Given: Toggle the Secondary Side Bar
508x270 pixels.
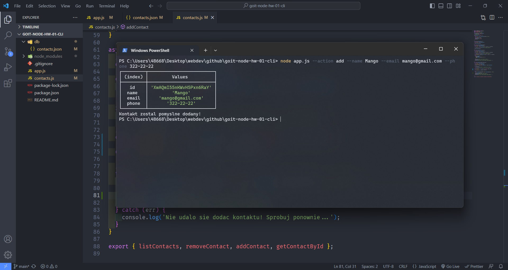Looking at the screenshot, I should [450, 6].
